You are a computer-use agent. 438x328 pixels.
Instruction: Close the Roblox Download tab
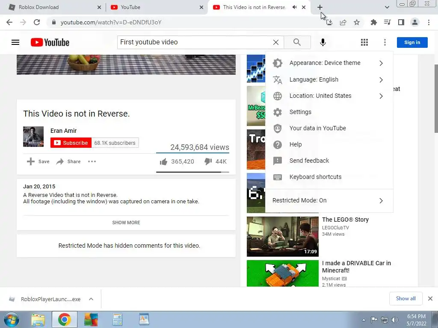click(x=99, y=7)
